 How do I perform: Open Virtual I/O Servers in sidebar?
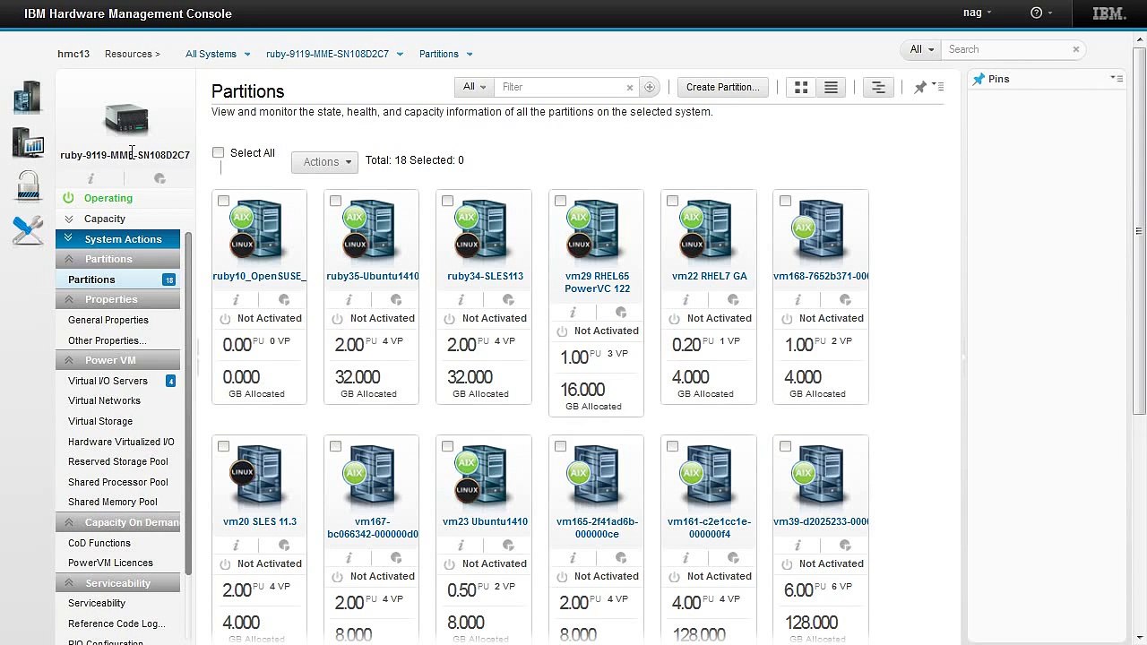coord(108,381)
